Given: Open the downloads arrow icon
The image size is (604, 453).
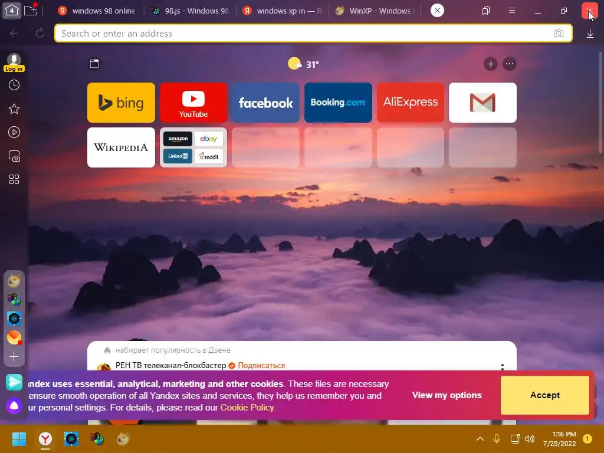Looking at the screenshot, I should pos(590,34).
